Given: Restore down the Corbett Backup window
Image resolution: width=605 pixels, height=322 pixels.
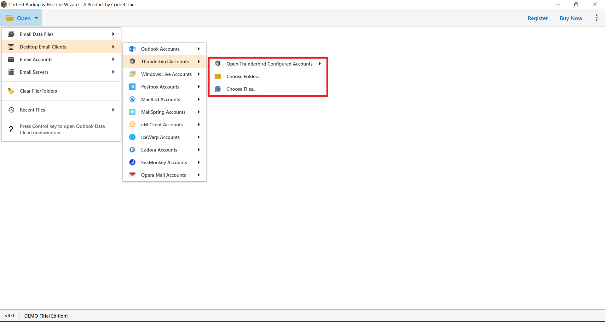Looking at the screenshot, I should point(576,4).
